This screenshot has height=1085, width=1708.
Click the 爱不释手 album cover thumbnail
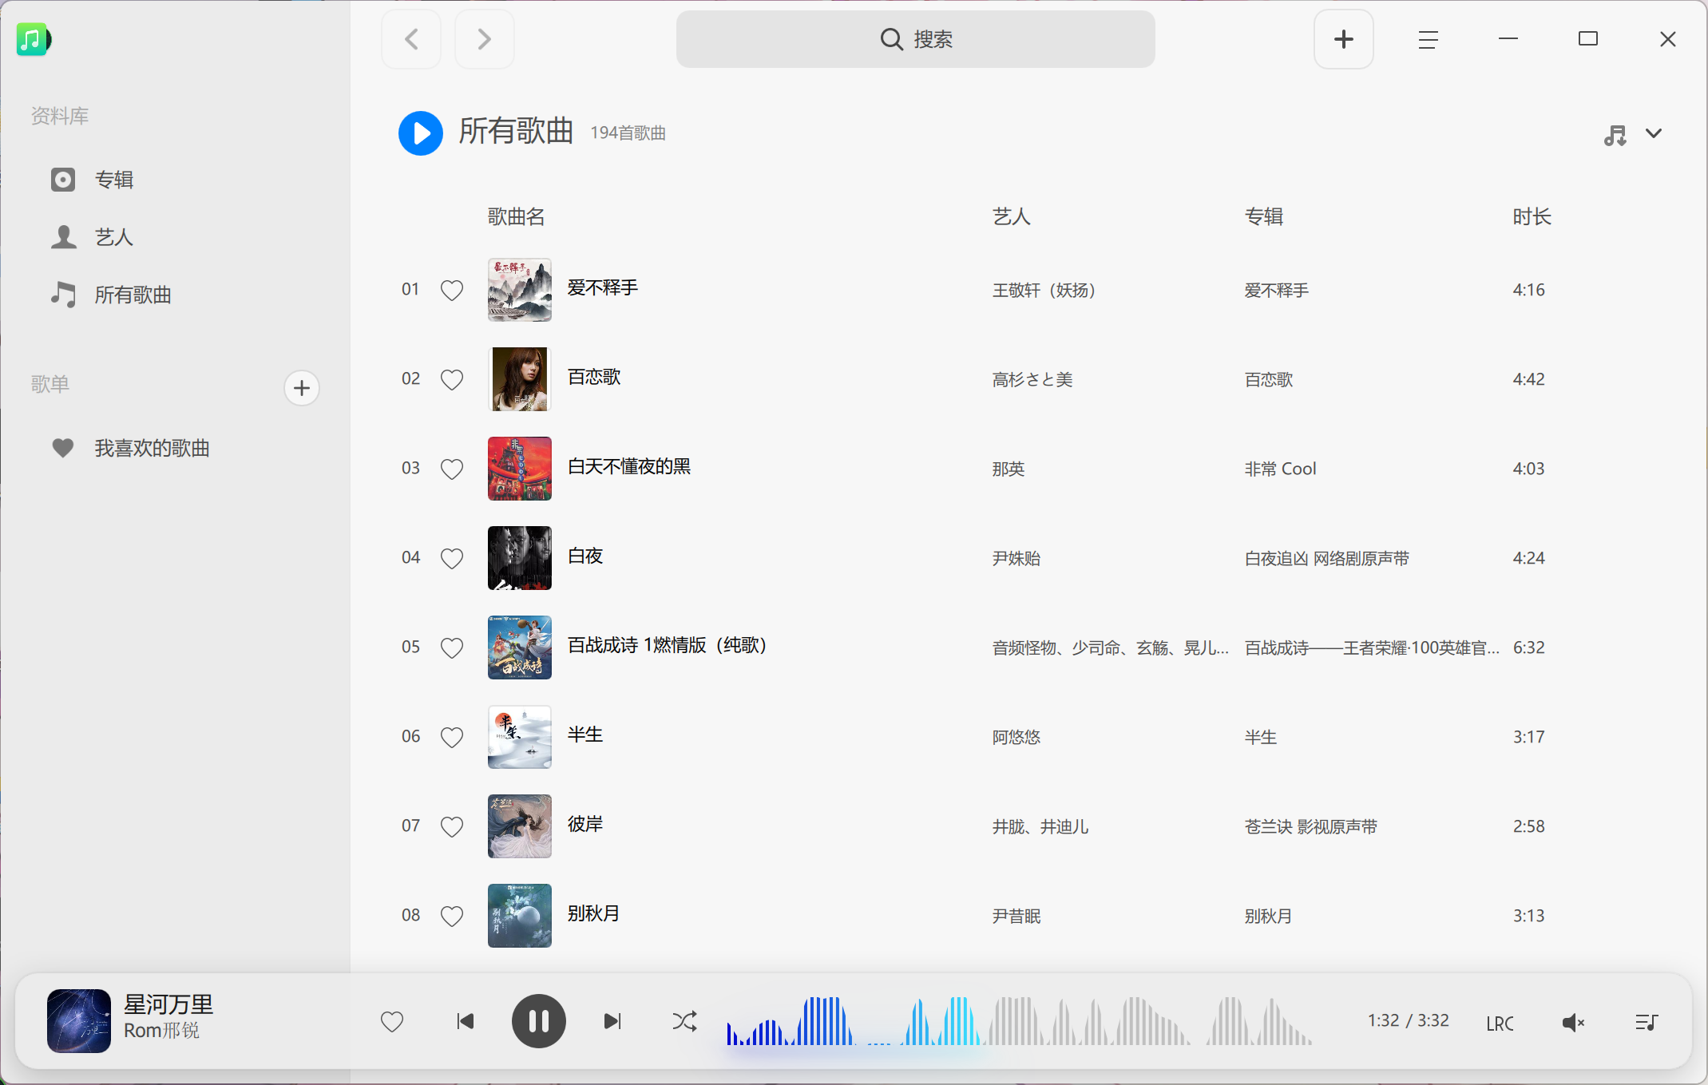(520, 290)
